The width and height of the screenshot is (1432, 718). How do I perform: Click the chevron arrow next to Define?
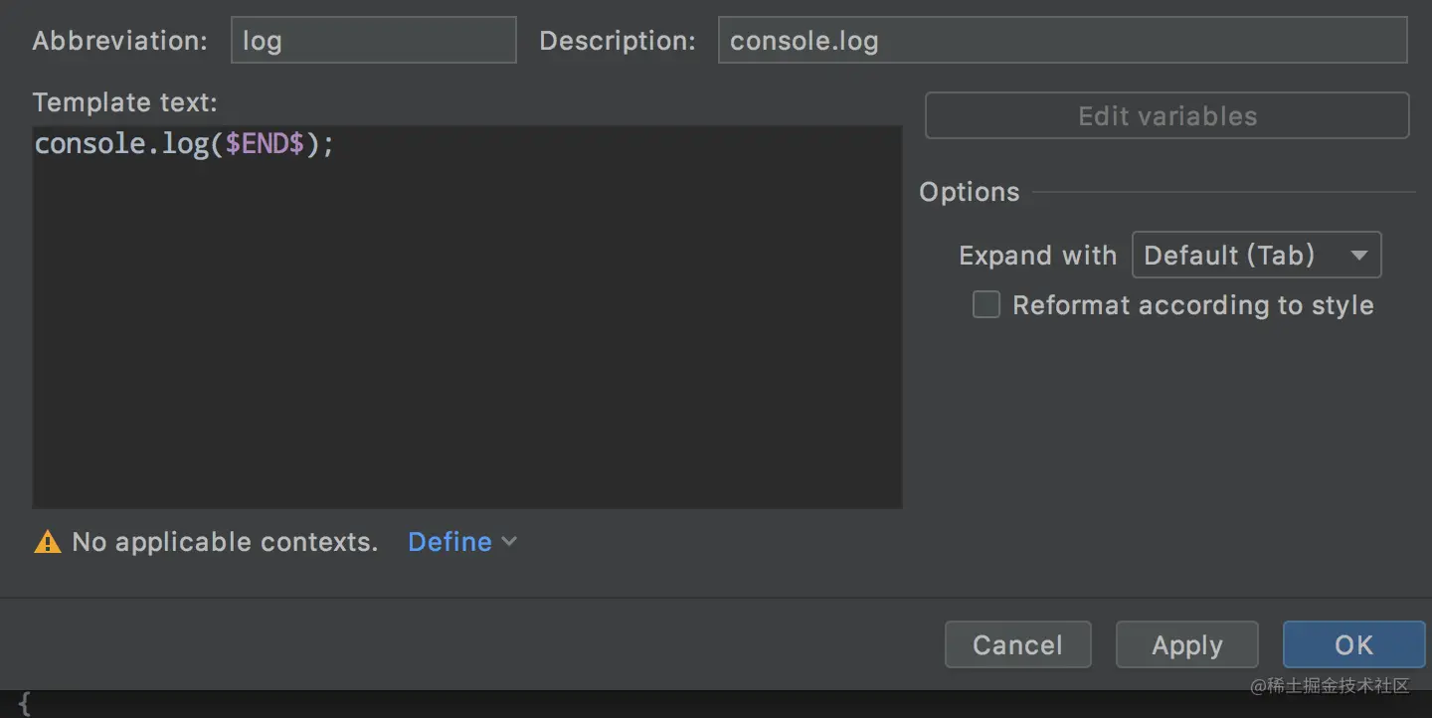[x=509, y=542]
